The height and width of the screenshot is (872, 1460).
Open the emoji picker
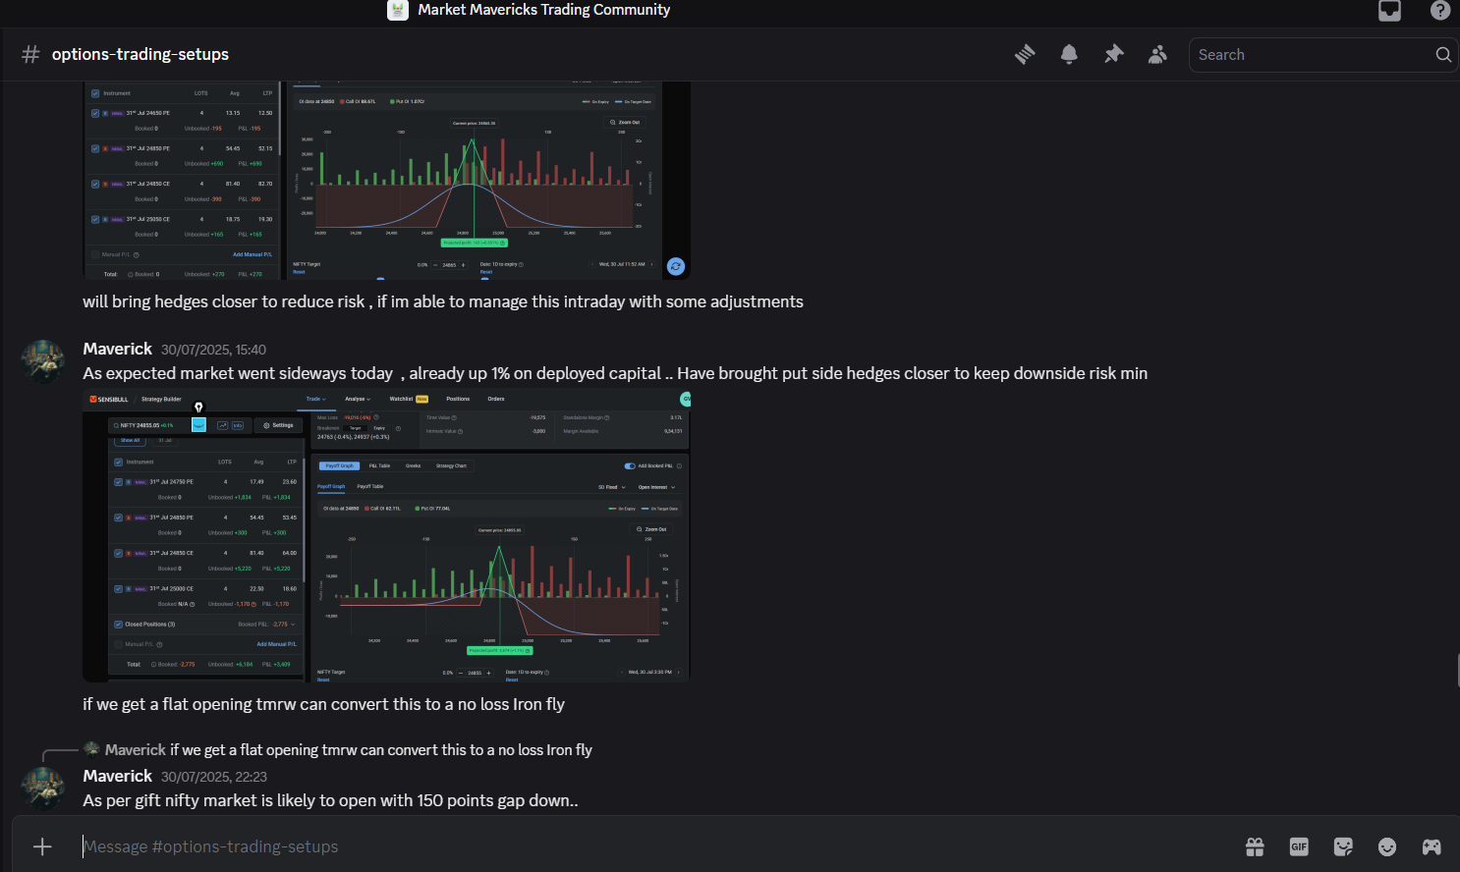coord(1387,846)
